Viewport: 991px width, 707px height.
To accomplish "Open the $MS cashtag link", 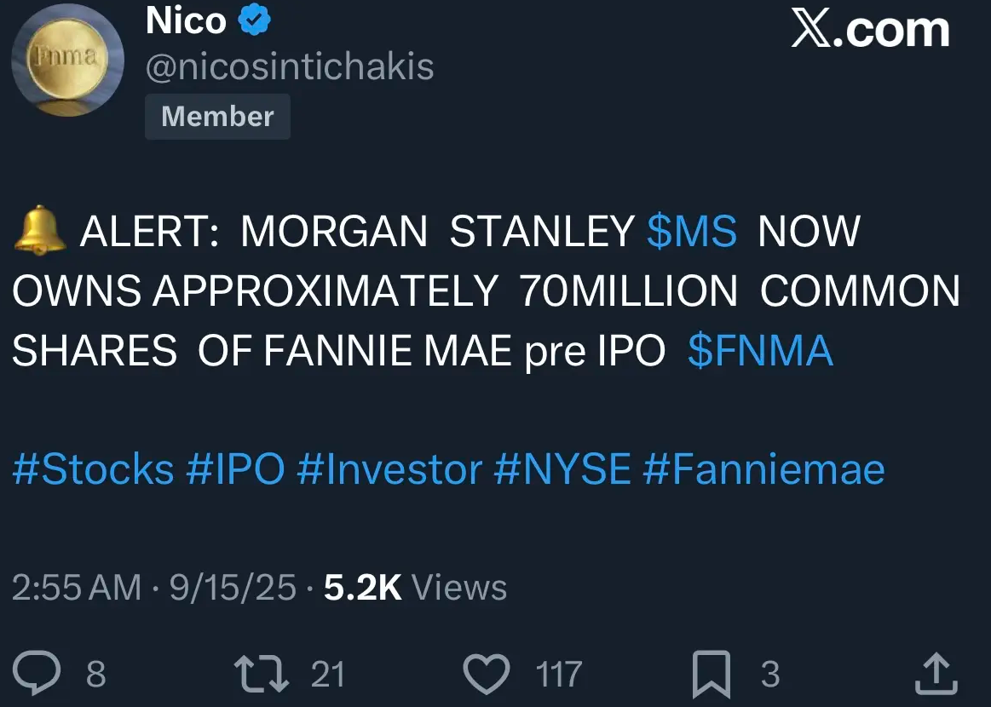I will (x=691, y=232).
